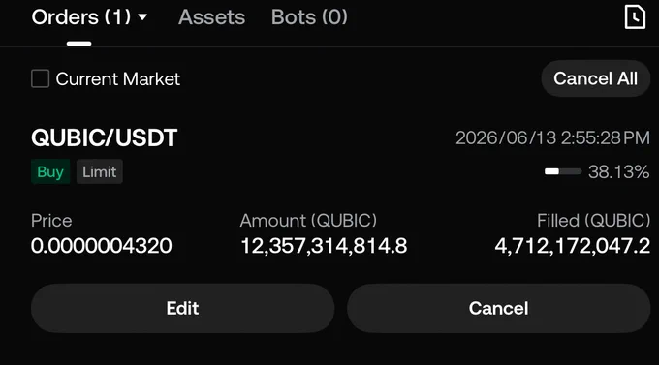The width and height of the screenshot is (659, 365).
Task: Cancel the QUBIC/USDT buy order
Action: (x=498, y=308)
